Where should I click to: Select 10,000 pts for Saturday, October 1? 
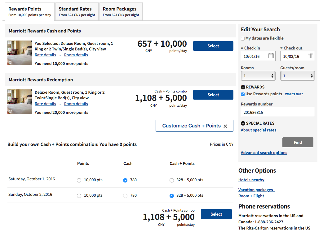[79, 180]
